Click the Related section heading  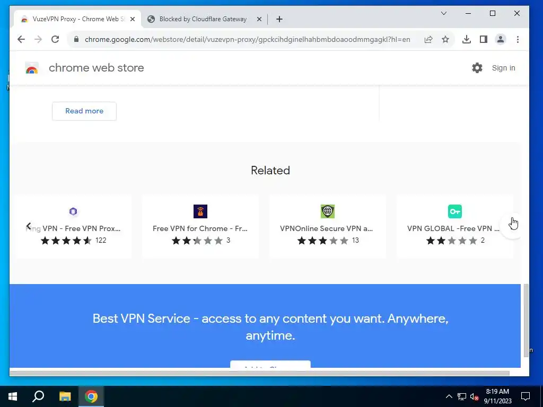270,170
